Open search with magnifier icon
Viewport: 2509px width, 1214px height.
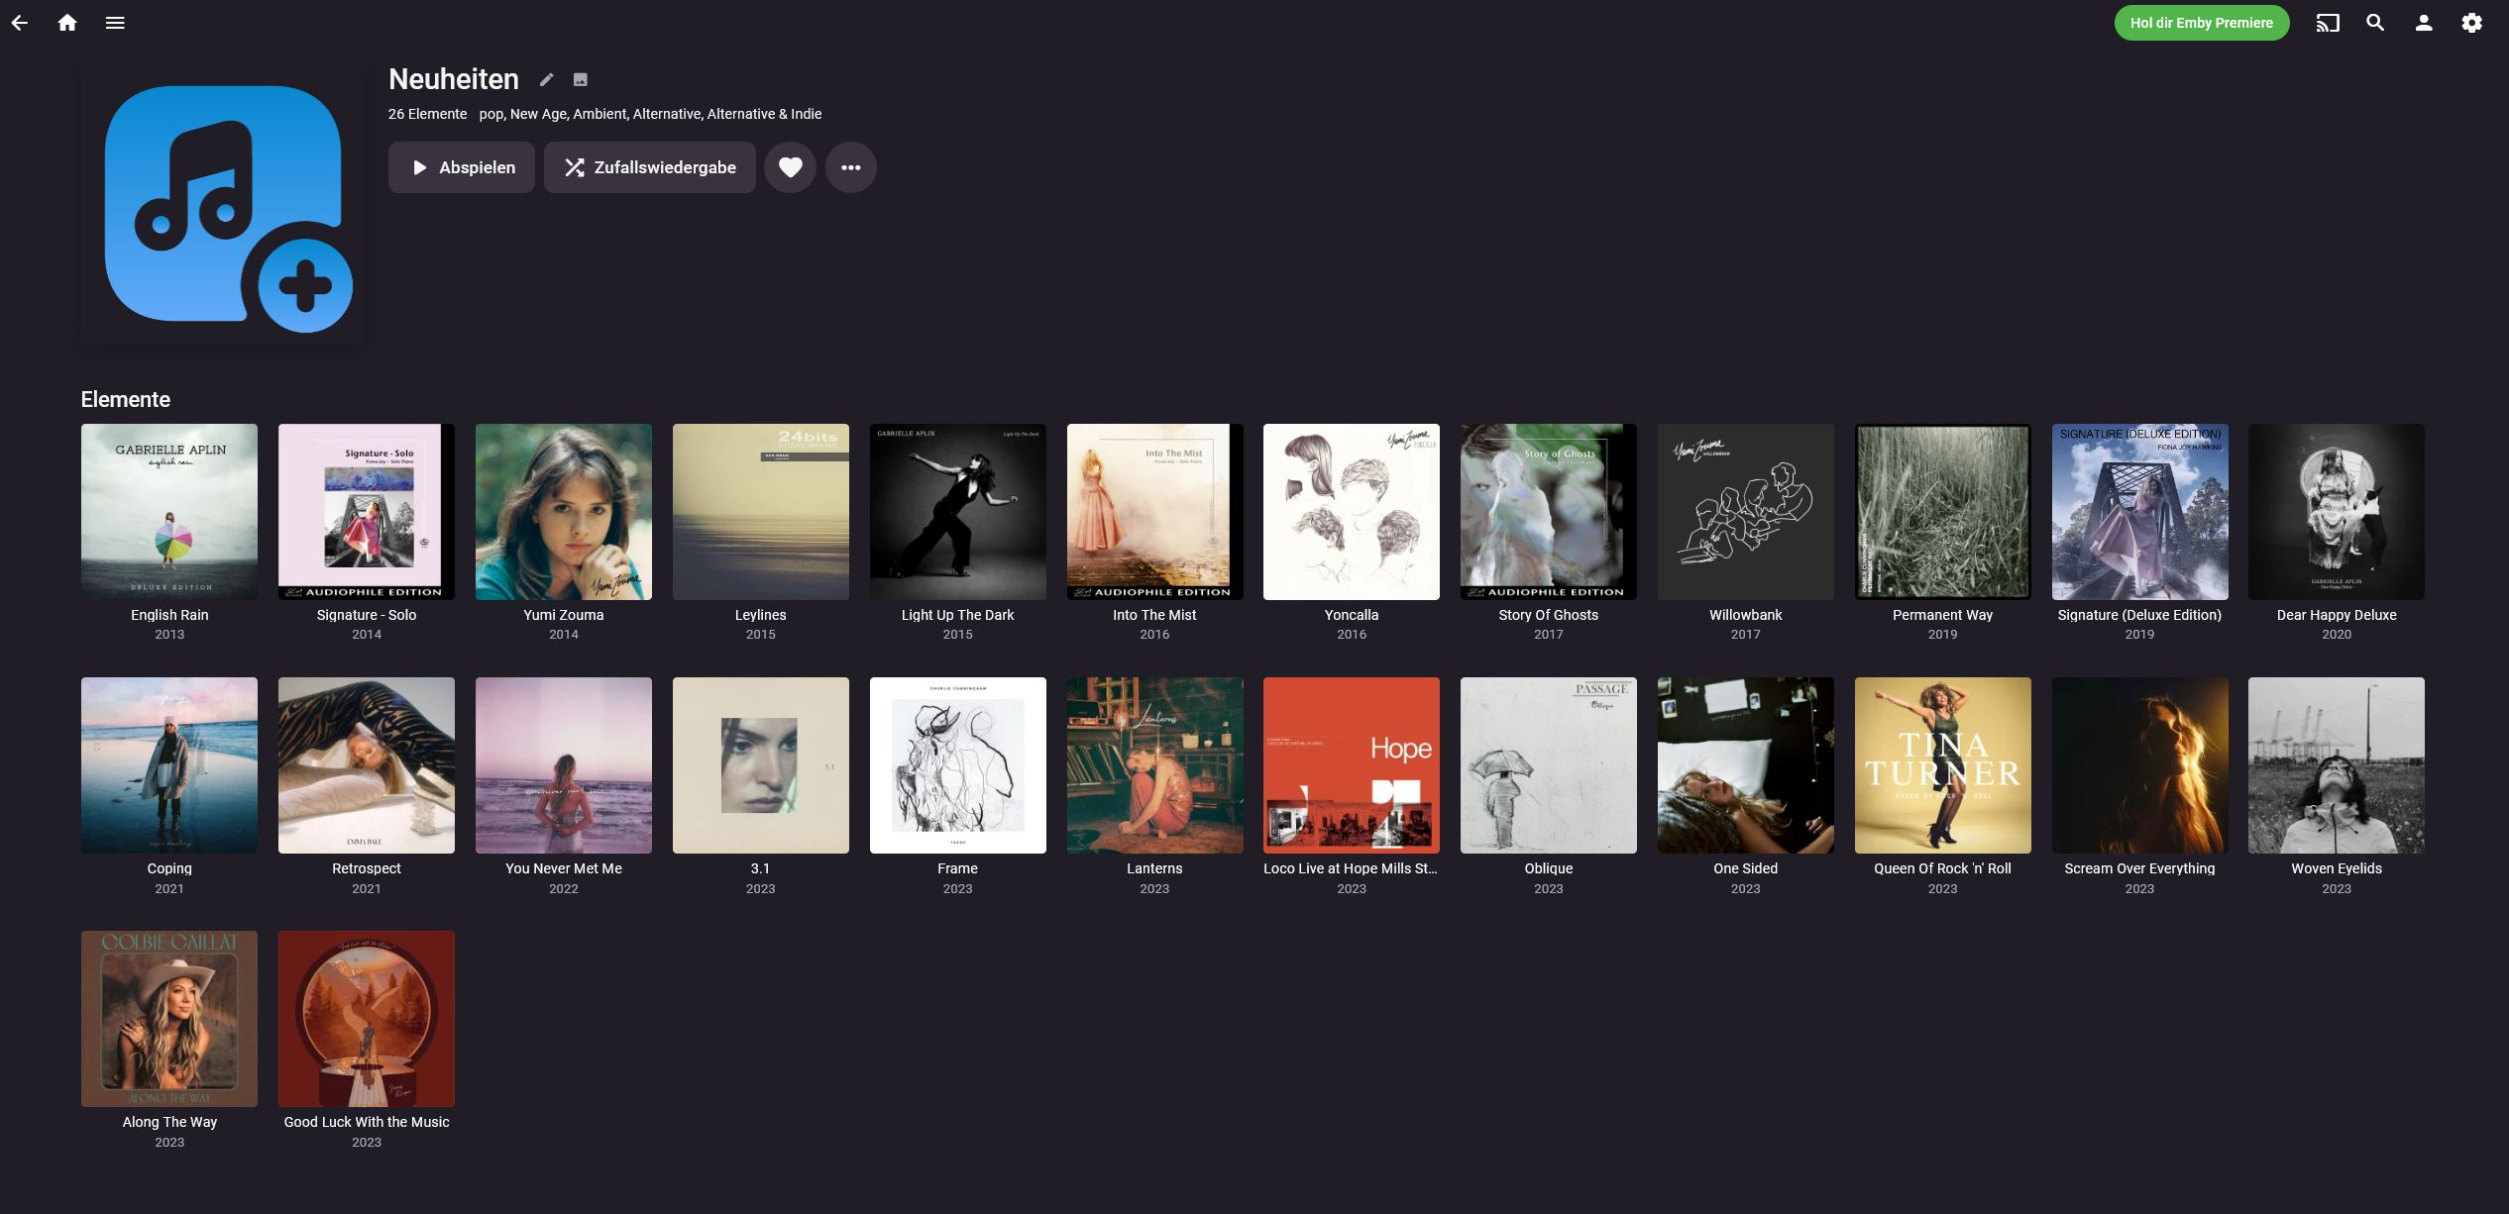pos(2375,23)
